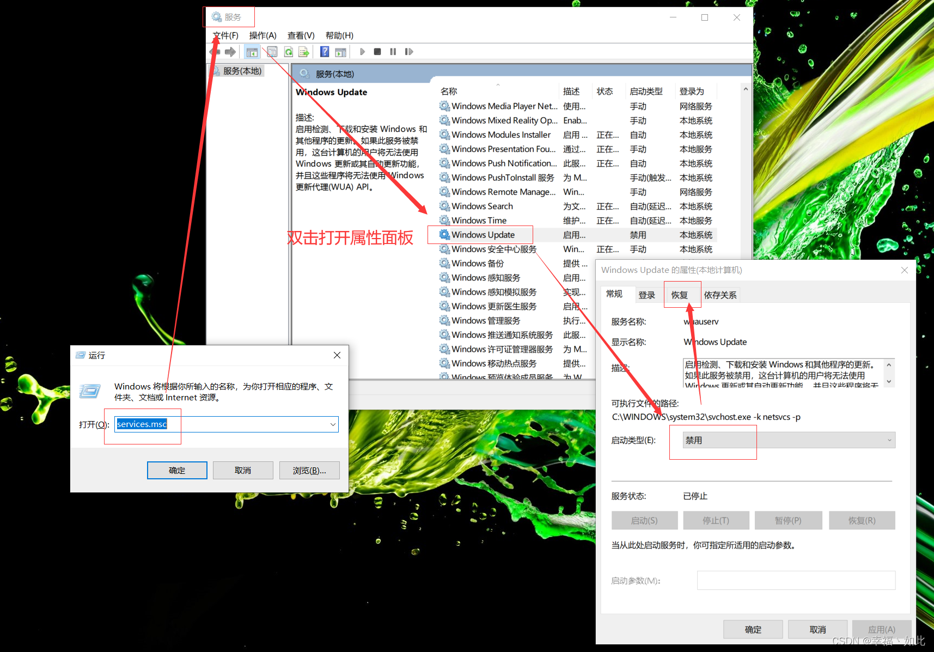
Task: Click 取消 in Windows Update properties dialog
Action: pyautogui.click(x=817, y=630)
